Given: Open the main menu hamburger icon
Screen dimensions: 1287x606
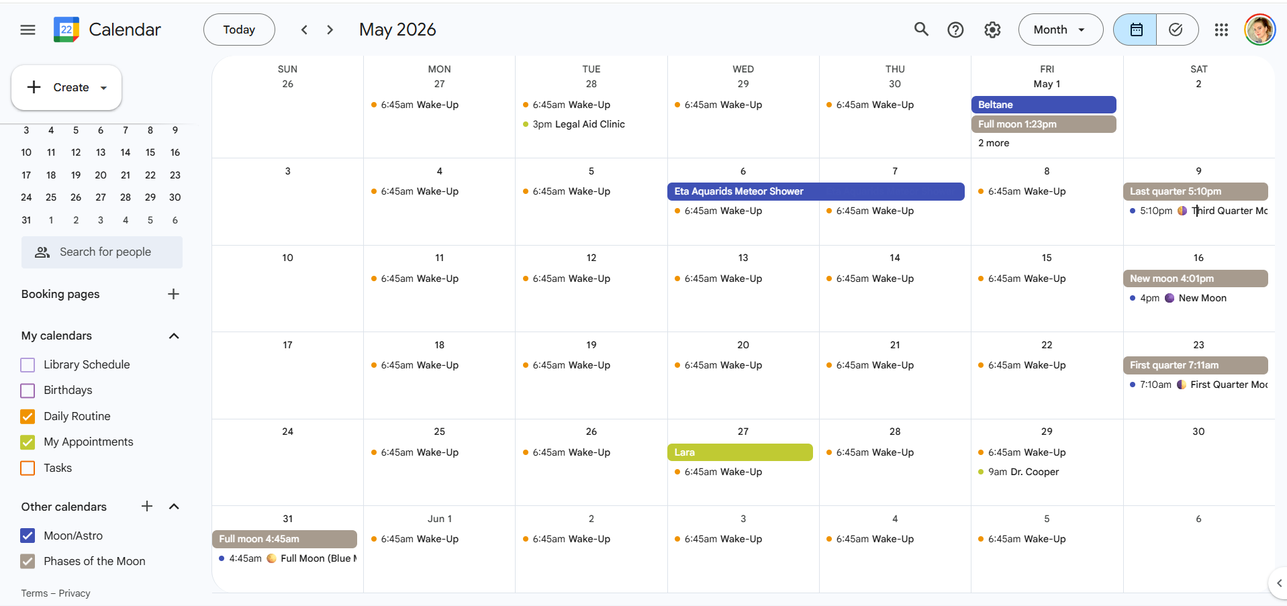Looking at the screenshot, I should pyautogui.click(x=28, y=30).
